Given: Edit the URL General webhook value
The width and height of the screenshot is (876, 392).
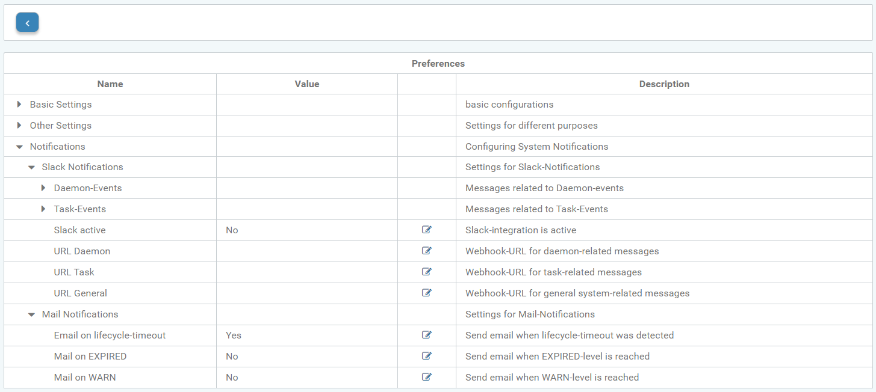Looking at the screenshot, I should [427, 293].
